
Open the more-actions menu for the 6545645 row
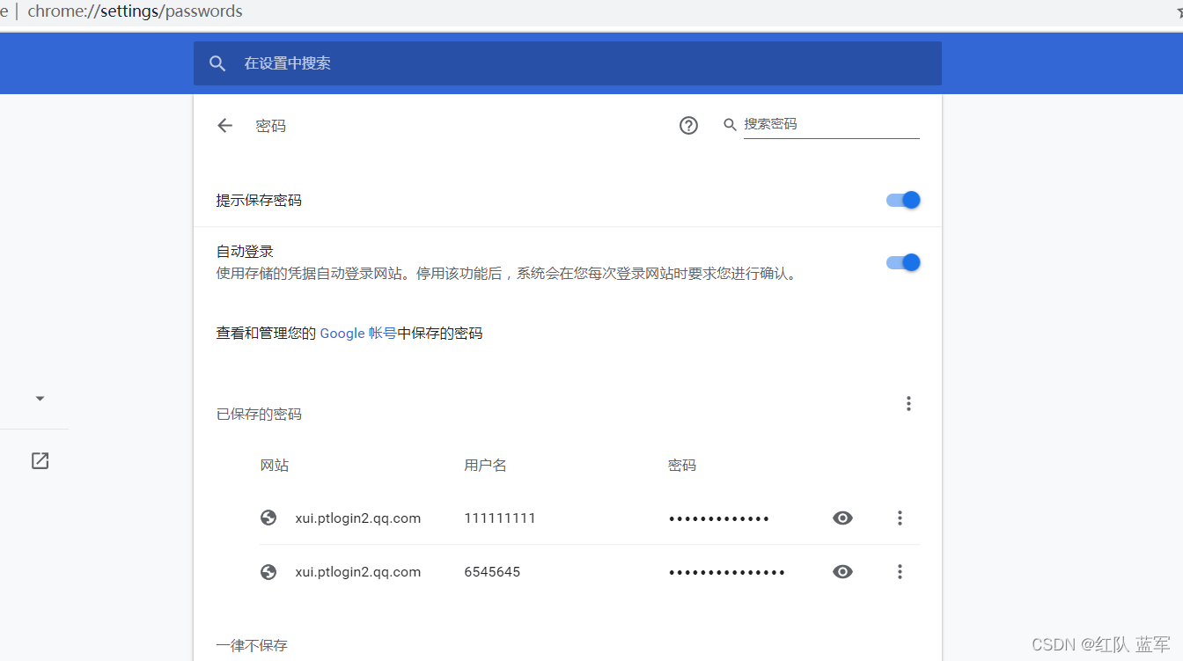point(900,572)
